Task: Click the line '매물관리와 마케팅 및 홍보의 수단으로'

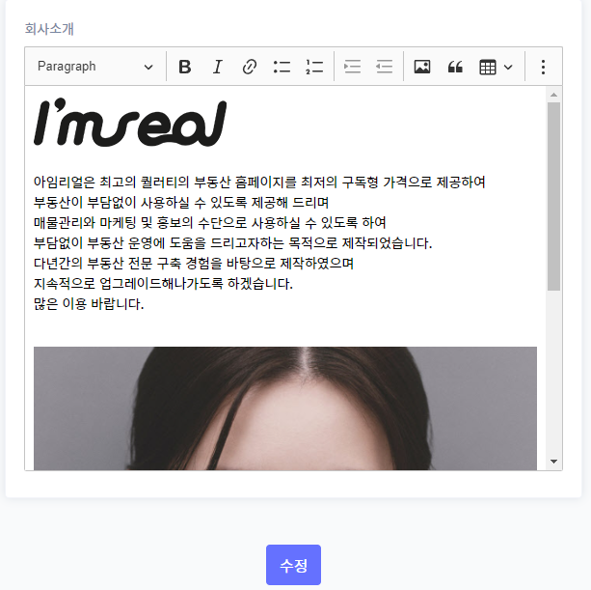Action: [x=210, y=223]
